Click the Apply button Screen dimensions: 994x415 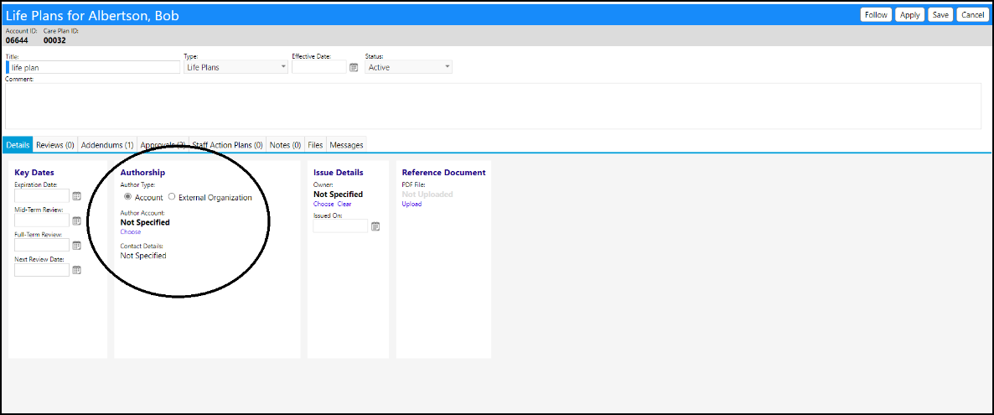pos(909,14)
